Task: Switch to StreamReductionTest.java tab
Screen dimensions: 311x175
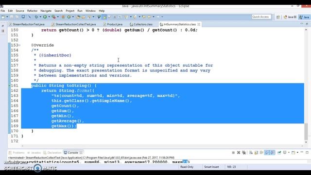Action: pyautogui.click(x=27, y=24)
